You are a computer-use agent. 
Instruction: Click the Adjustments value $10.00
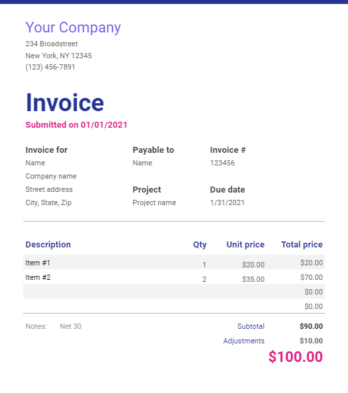(311, 341)
